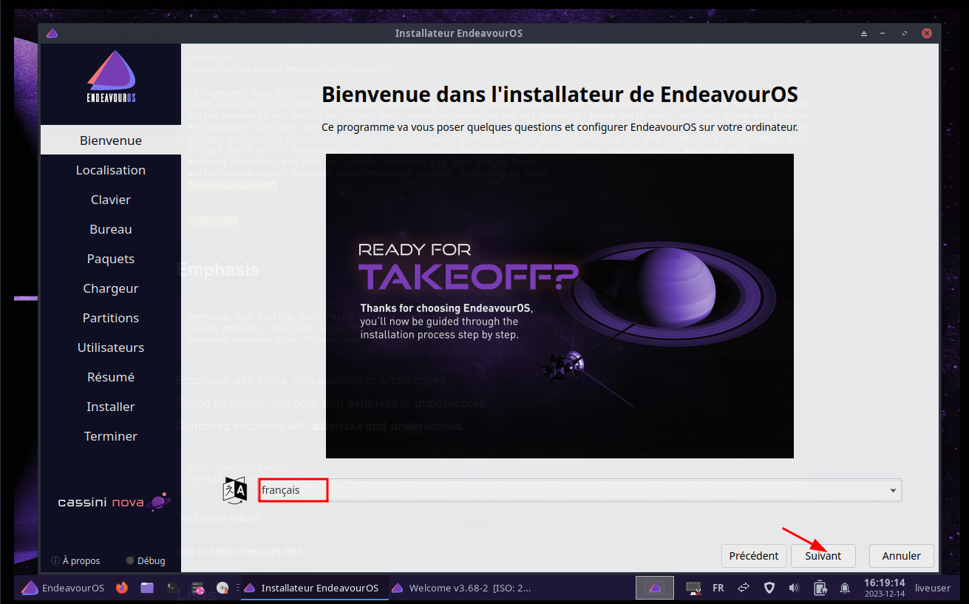Toggle the Débug option in sidebar

coord(145,561)
